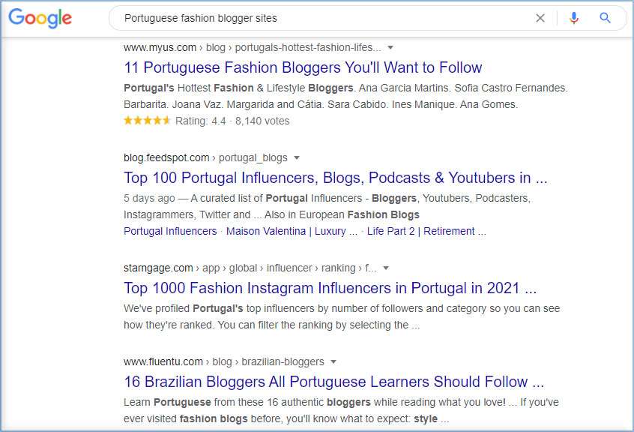Viewport: 634px width, 432px height.
Task: Clear the search box with X icon
Action: [x=540, y=18]
